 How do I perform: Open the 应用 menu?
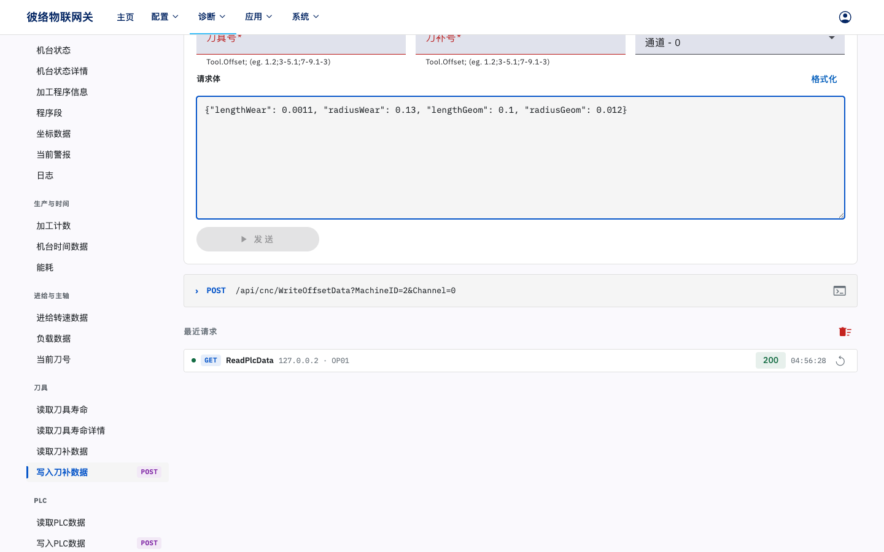coord(258,17)
